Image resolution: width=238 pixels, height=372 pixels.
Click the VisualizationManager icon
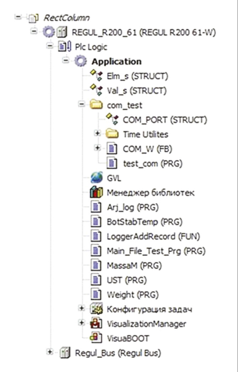(96, 324)
